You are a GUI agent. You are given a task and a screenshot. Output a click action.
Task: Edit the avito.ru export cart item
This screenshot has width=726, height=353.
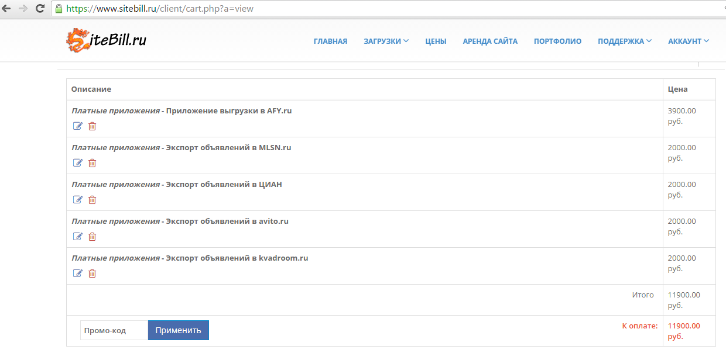coord(77,237)
